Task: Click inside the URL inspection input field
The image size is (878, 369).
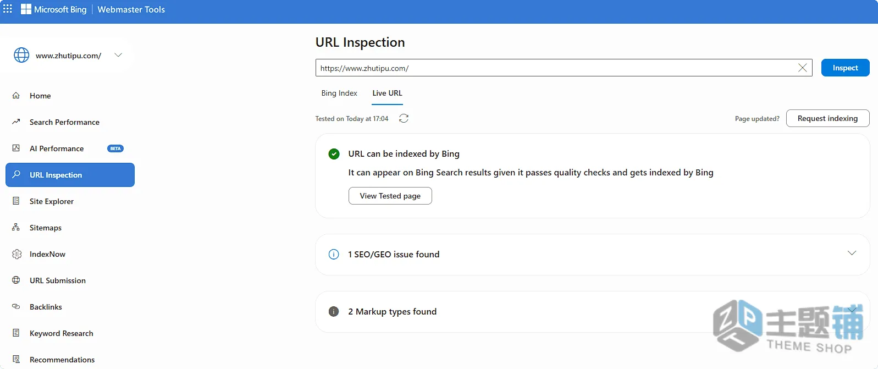Action: [555, 68]
